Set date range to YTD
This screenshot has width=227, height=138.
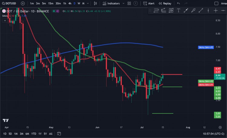[x=34, y=134]
